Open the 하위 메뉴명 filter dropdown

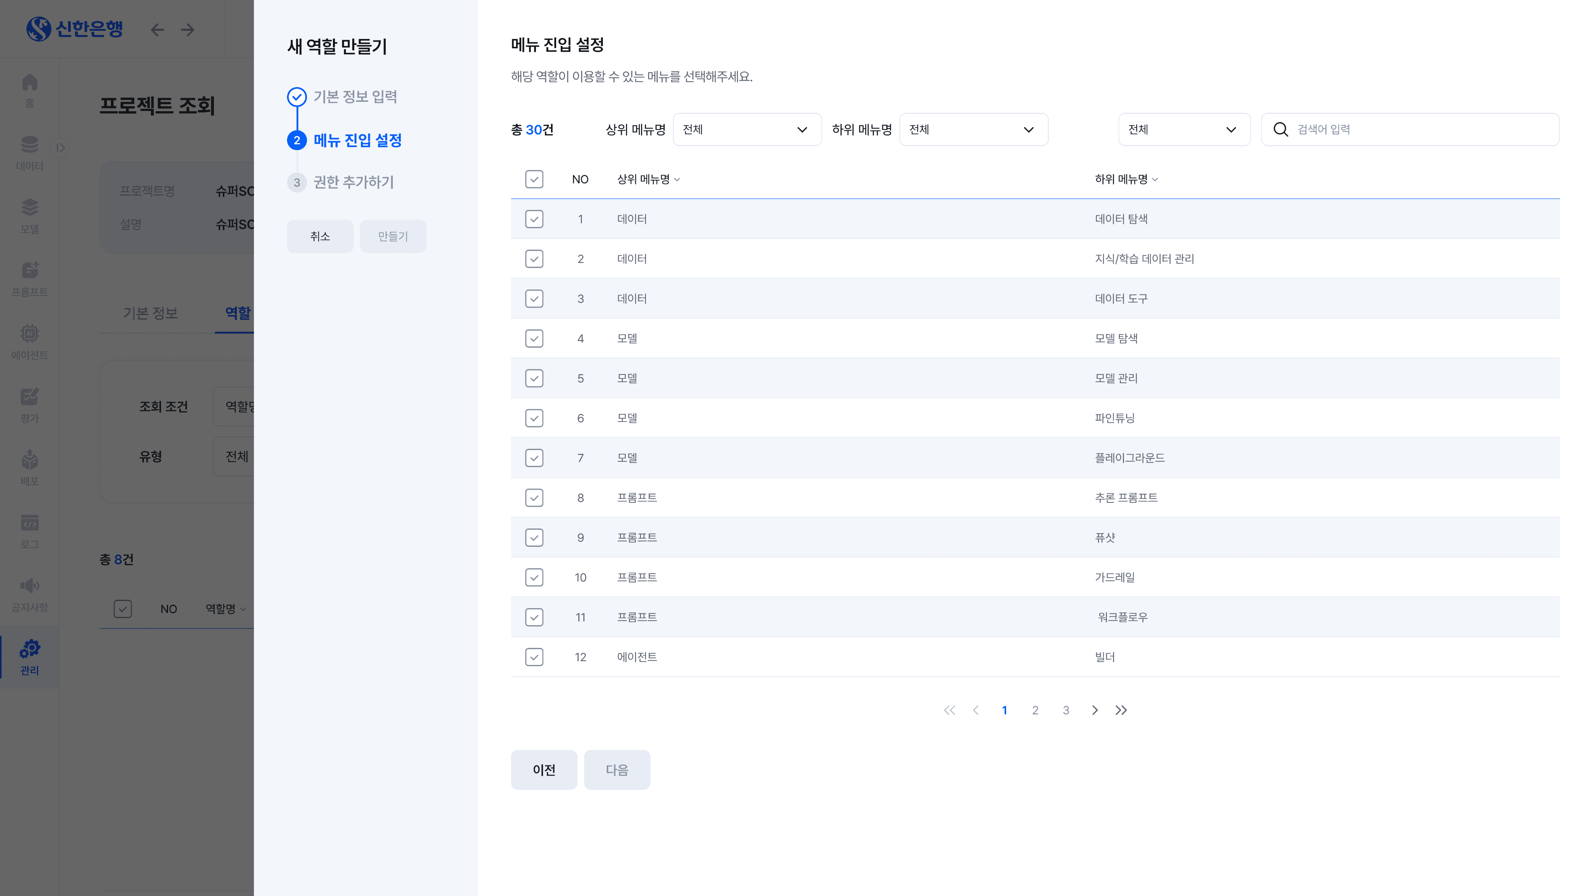pos(973,129)
